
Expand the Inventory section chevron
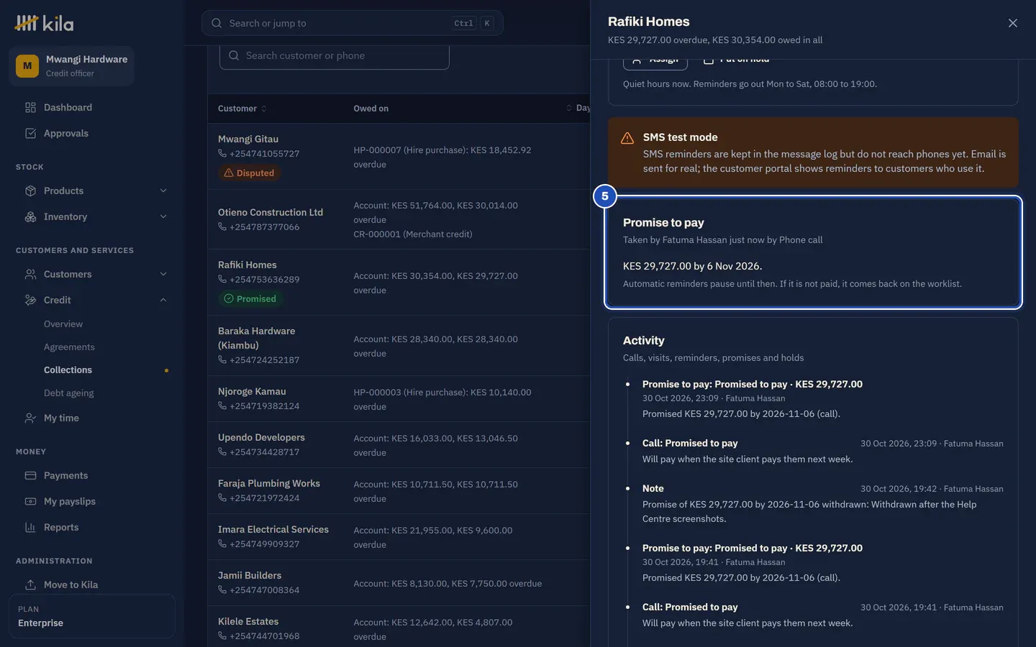pos(163,216)
